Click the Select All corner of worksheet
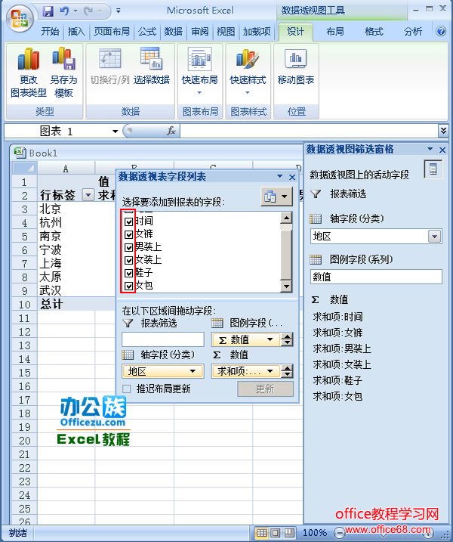453x542 pixels. [24, 168]
